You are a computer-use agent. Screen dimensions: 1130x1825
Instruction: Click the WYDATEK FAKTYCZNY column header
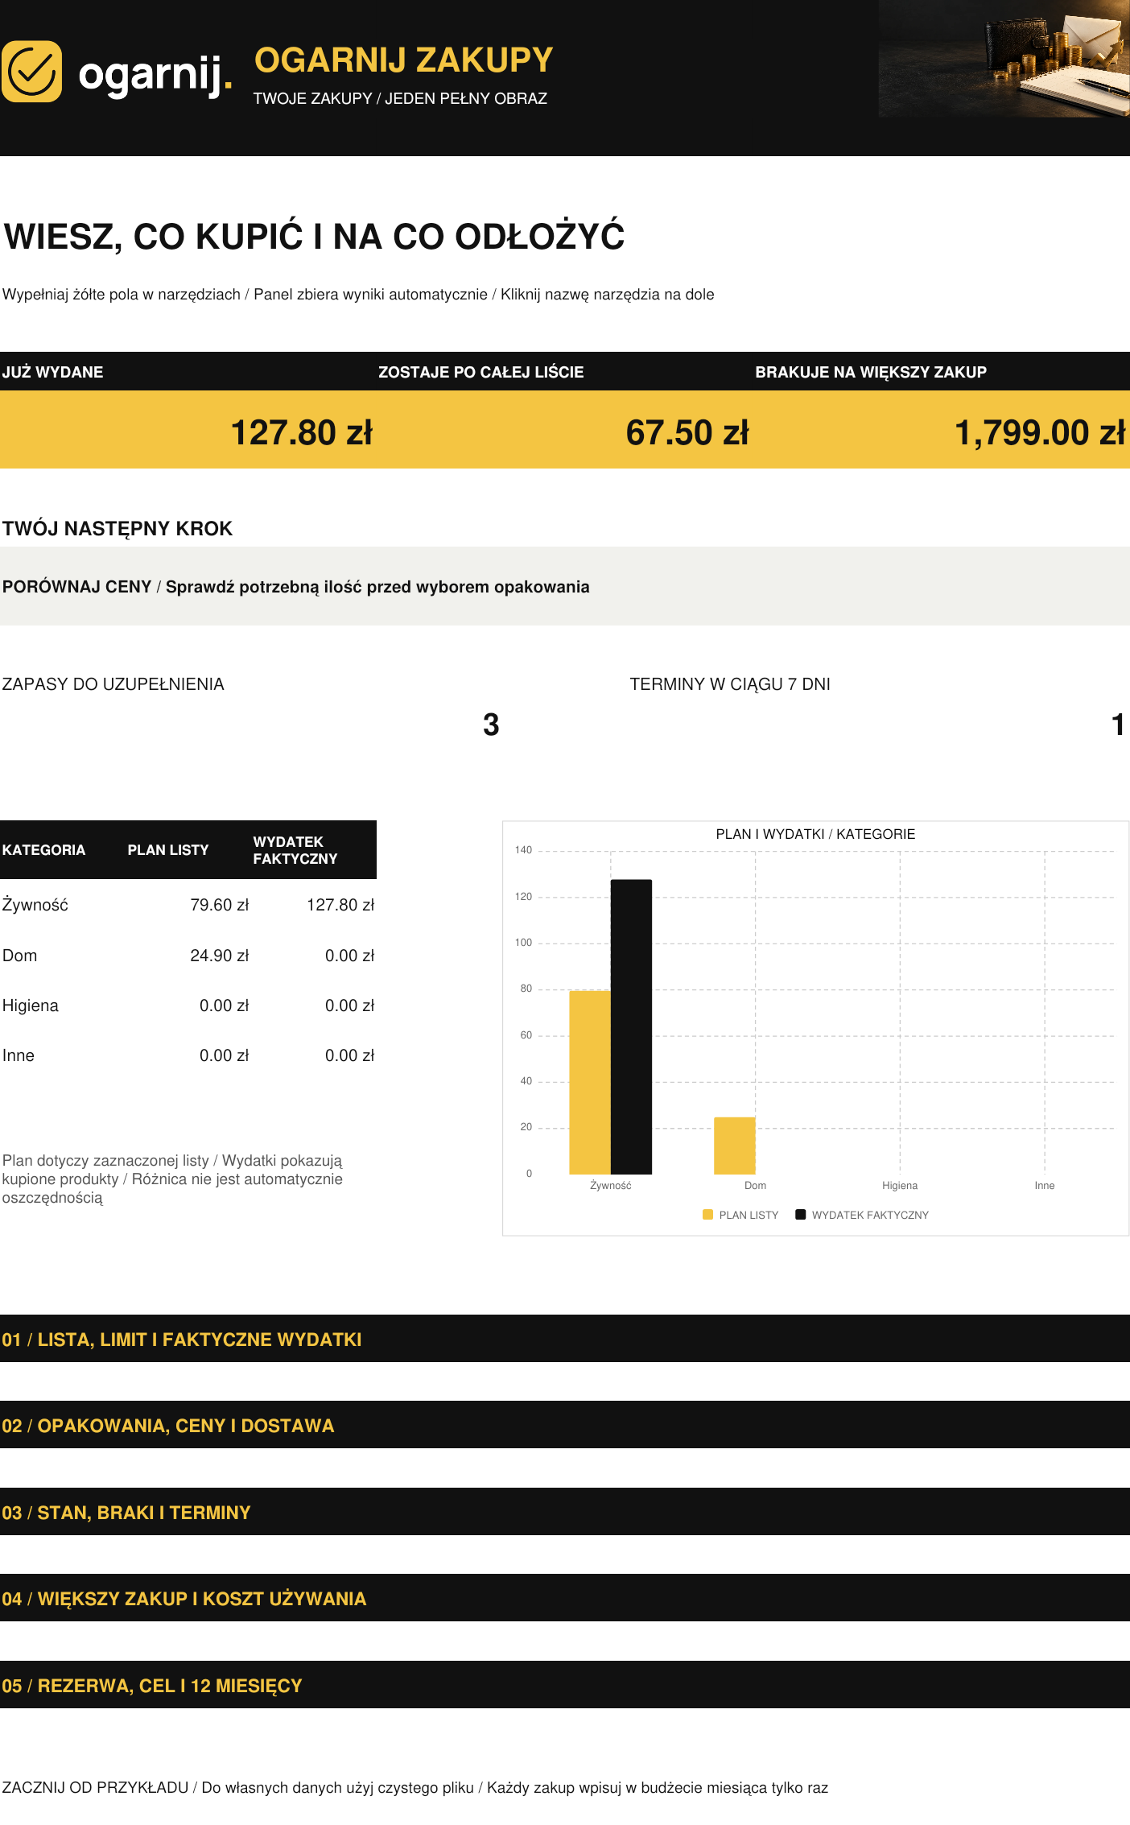coord(295,850)
